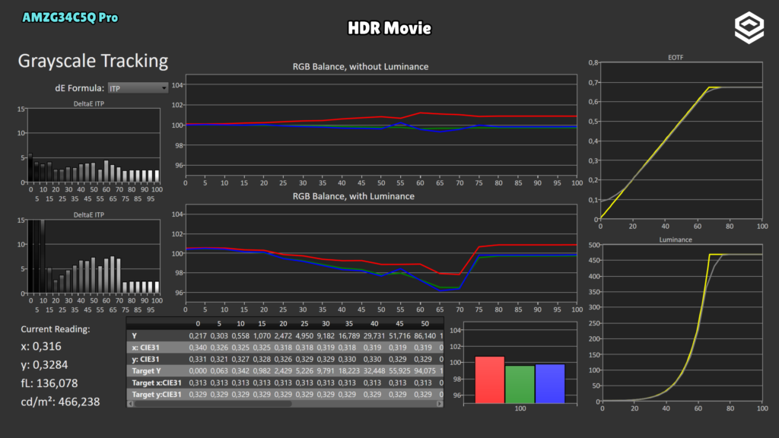Click the 'AMZG34C5Q Pro' monitor label

(70, 17)
